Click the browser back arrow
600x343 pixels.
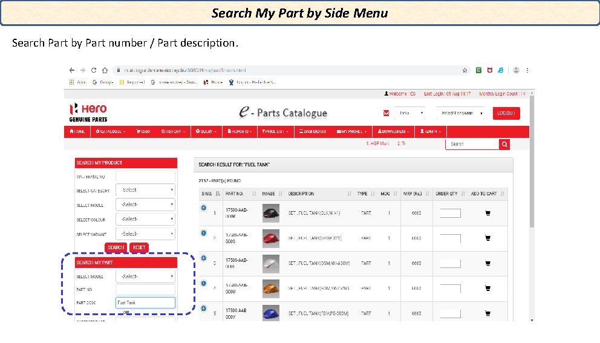[71, 70]
